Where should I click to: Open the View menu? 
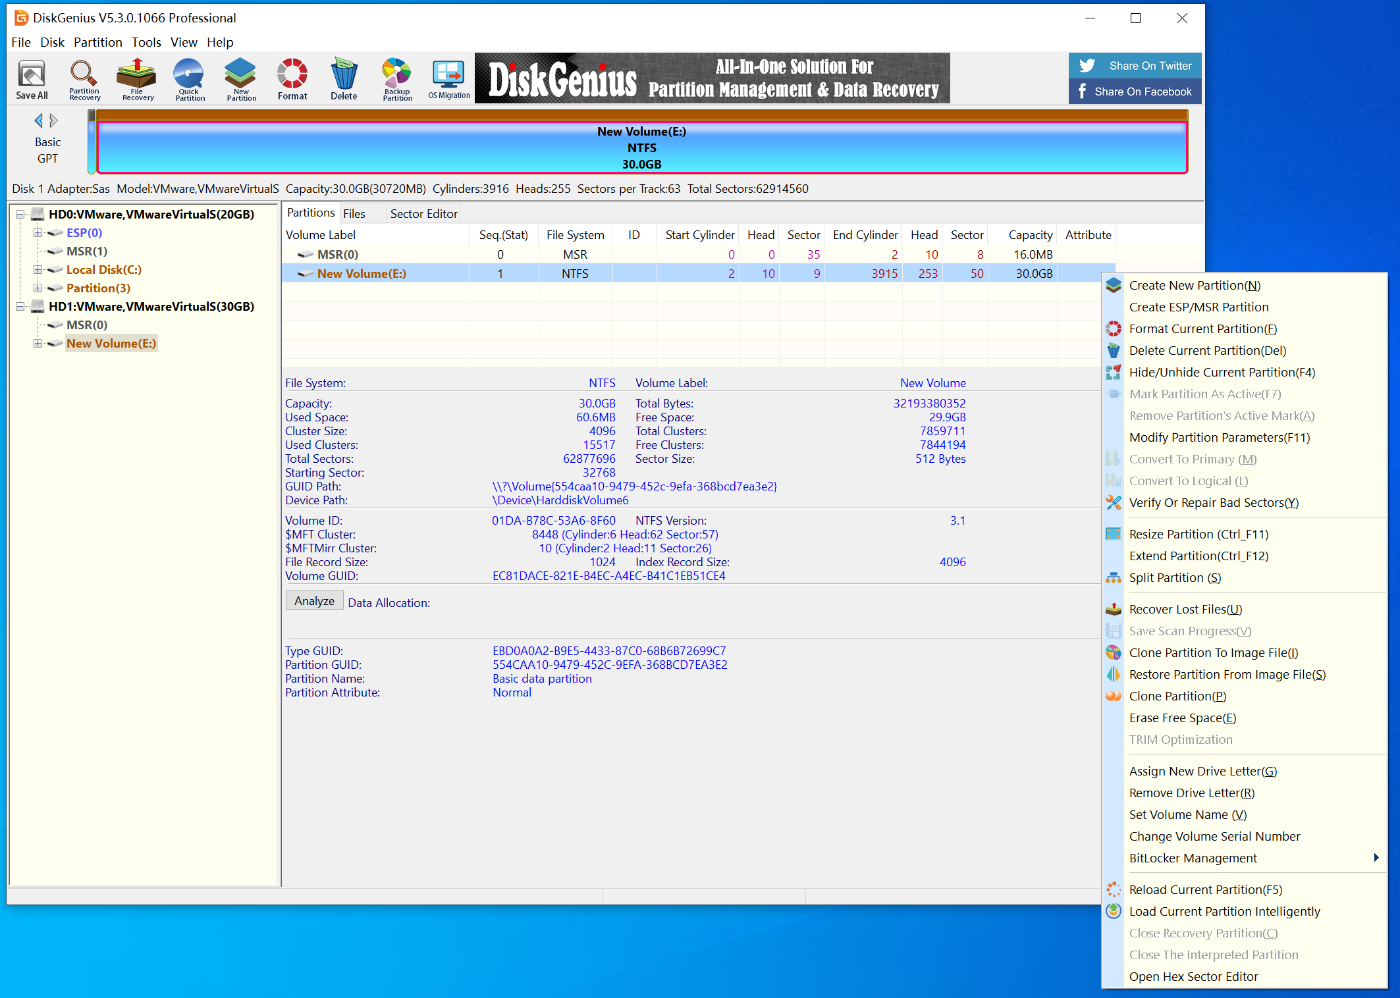184,42
